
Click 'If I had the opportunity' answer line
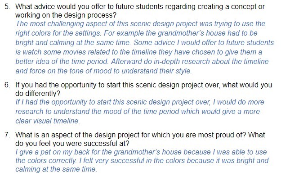tap(140, 102)
